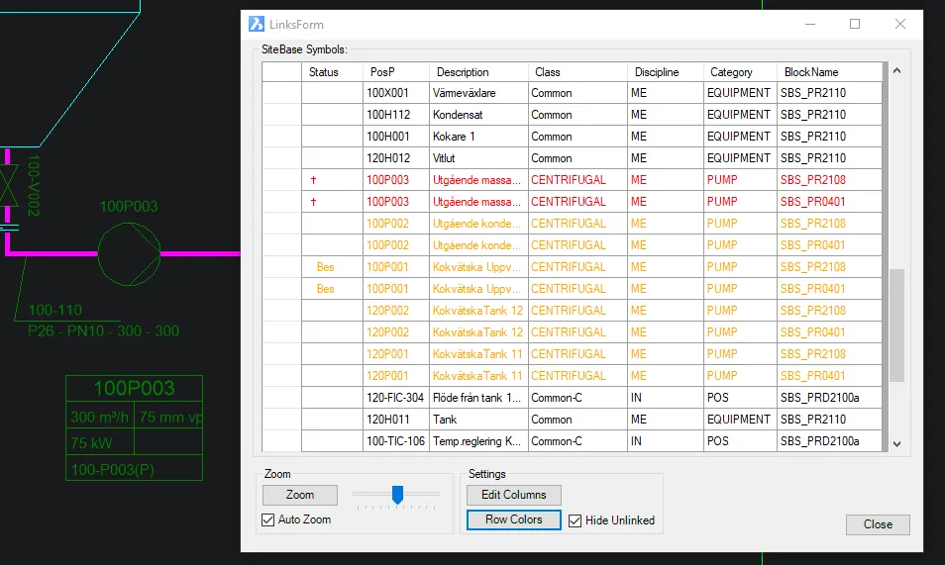Click the dagger status marker on SBS_PR2108 row

(x=313, y=180)
